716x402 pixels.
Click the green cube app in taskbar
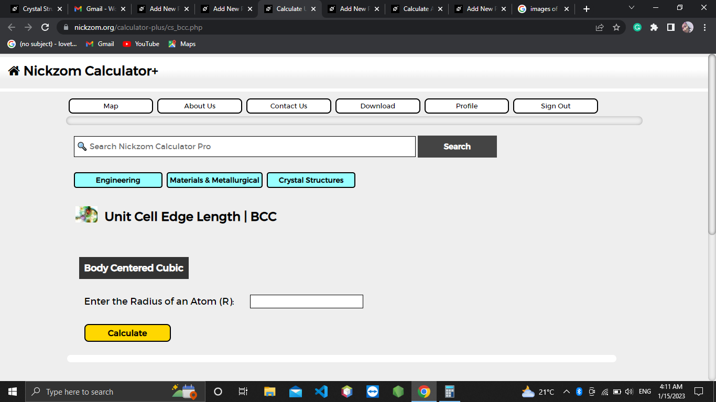(x=398, y=392)
